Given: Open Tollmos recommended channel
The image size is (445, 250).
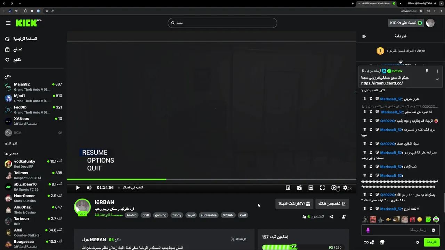Looking at the screenshot, I should 33,175.
